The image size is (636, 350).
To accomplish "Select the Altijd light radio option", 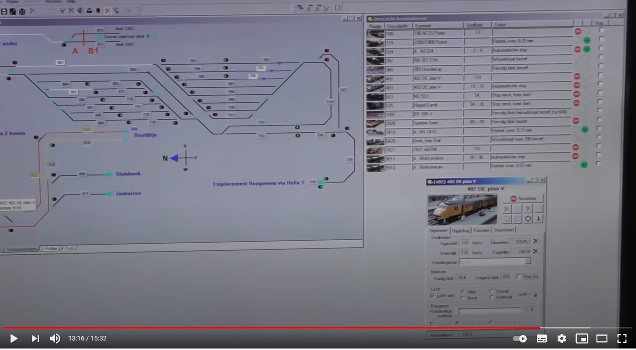I will tap(462, 291).
